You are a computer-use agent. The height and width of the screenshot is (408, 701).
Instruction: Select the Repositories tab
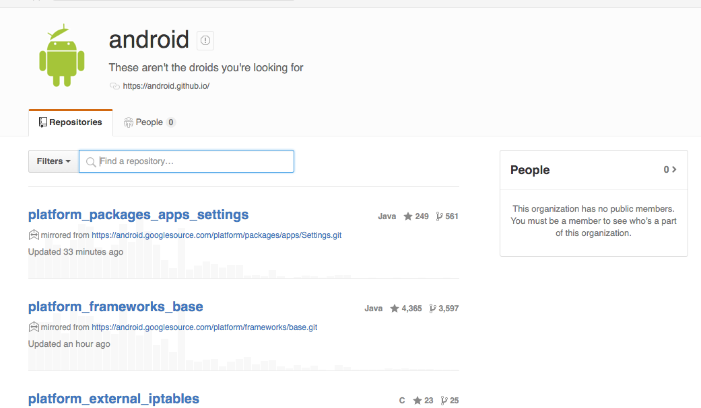pyautogui.click(x=70, y=122)
